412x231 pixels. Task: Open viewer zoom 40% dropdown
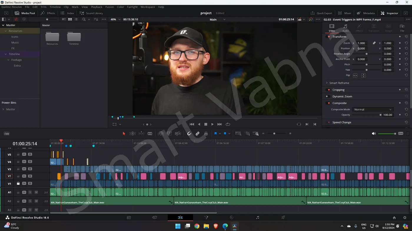click(x=115, y=20)
